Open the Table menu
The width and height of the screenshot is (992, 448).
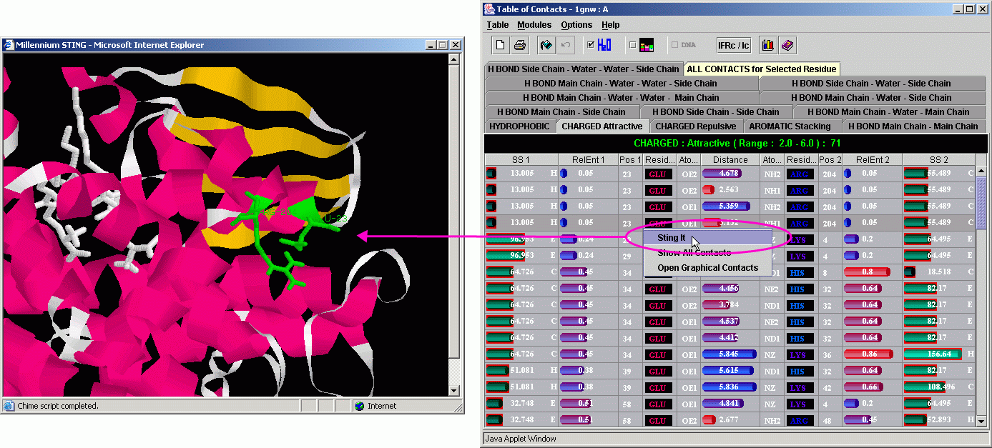498,25
